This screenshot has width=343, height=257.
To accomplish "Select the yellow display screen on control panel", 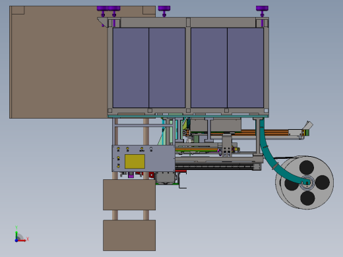I will coord(135,161).
